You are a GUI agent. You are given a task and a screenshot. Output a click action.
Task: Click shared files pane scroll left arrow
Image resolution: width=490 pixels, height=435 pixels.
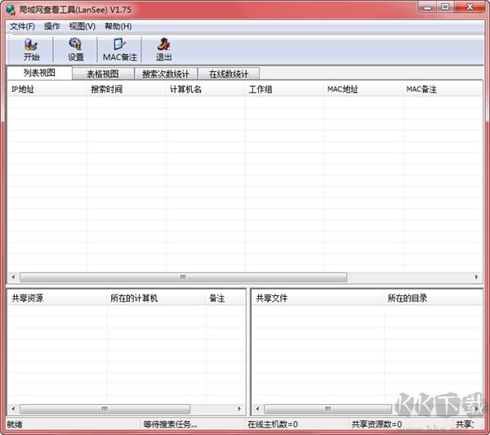tap(257, 409)
